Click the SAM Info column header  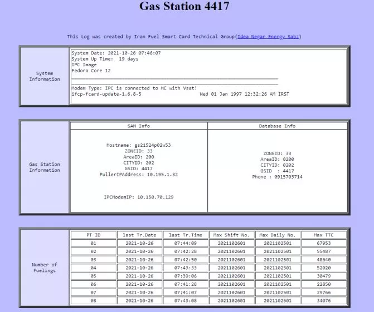click(x=138, y=126)
